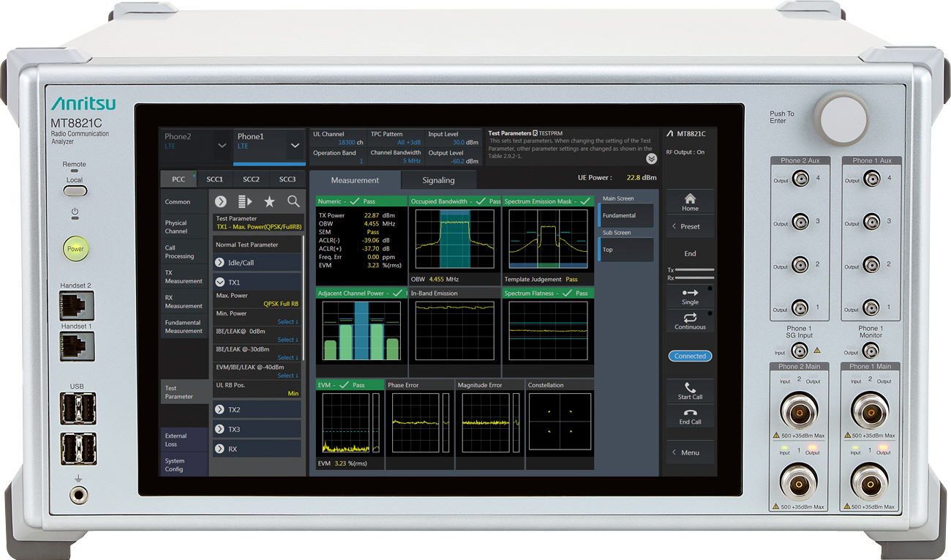Open the Physical Channel category
Image resolution: width=951 pixels, height=560 pixels.
click(x=184, y=227)
